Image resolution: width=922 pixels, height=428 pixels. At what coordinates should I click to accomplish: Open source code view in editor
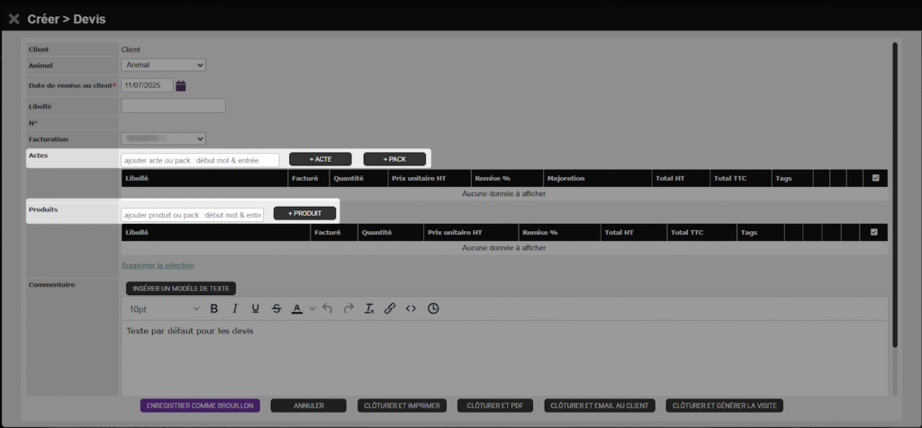pos(411,308)
